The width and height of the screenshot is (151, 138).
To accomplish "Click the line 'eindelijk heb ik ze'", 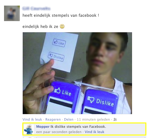I will click(x=40, y=26).
